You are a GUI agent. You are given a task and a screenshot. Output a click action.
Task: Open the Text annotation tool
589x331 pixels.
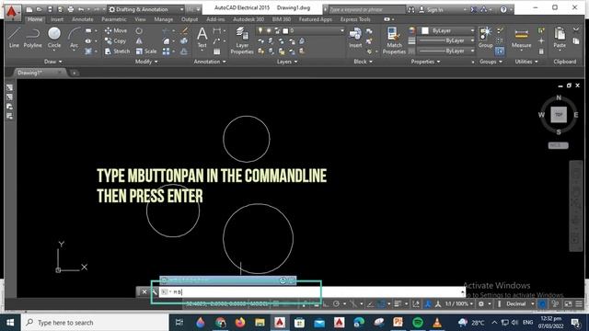(x=202, y=38)
